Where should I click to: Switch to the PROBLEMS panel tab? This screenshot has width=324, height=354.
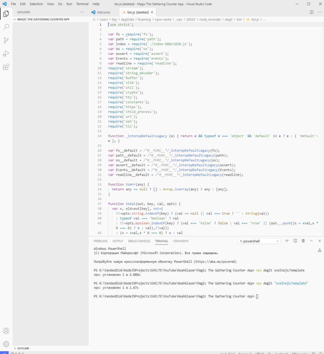(x=101, y=241)
